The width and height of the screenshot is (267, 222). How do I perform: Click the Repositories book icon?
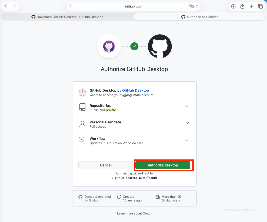click(x=82, y=107)
